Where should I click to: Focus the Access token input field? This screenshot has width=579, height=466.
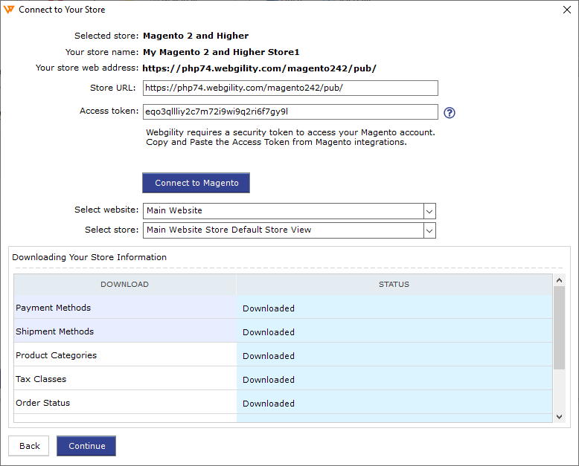[289, 112]
